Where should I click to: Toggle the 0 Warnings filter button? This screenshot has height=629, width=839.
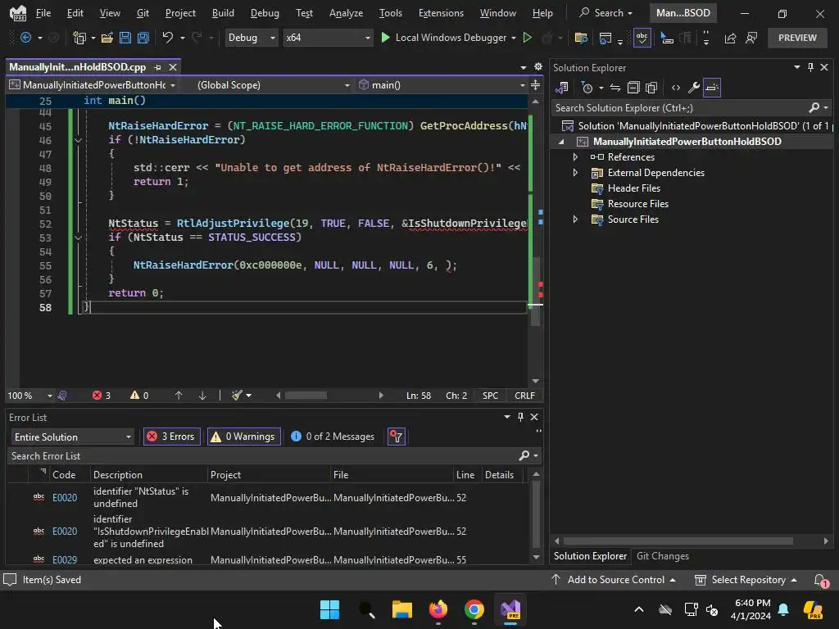244,437
